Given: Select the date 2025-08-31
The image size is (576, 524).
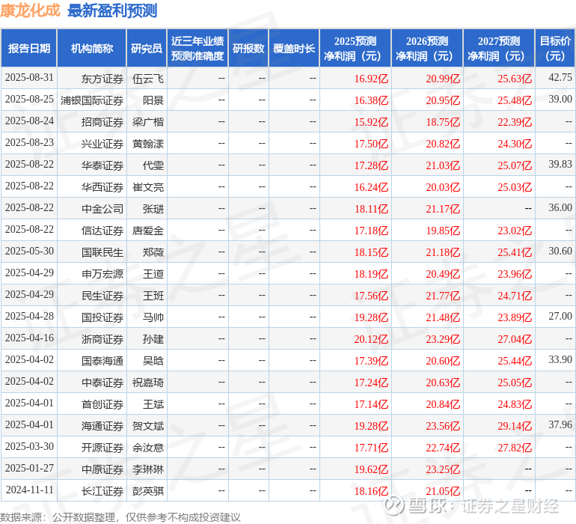Looking at the screenshot, I should coord(29,78).
